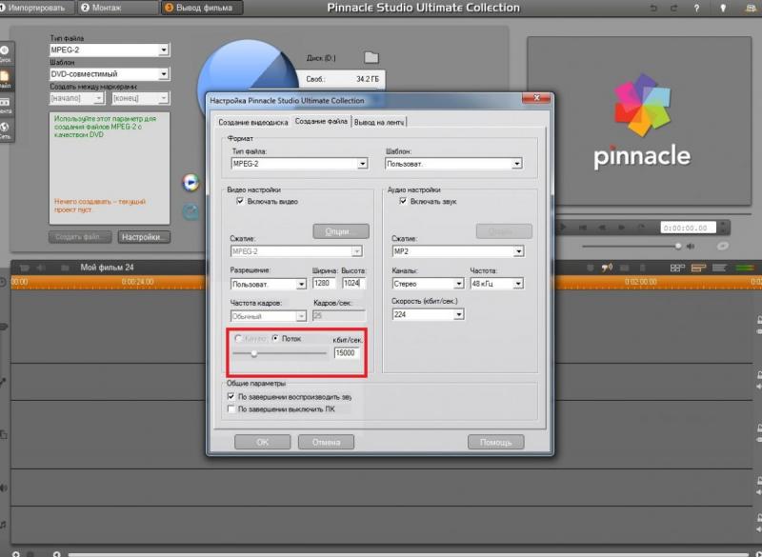
Task: Click the loop icon right of volume slider
Action: pos(723,247)
